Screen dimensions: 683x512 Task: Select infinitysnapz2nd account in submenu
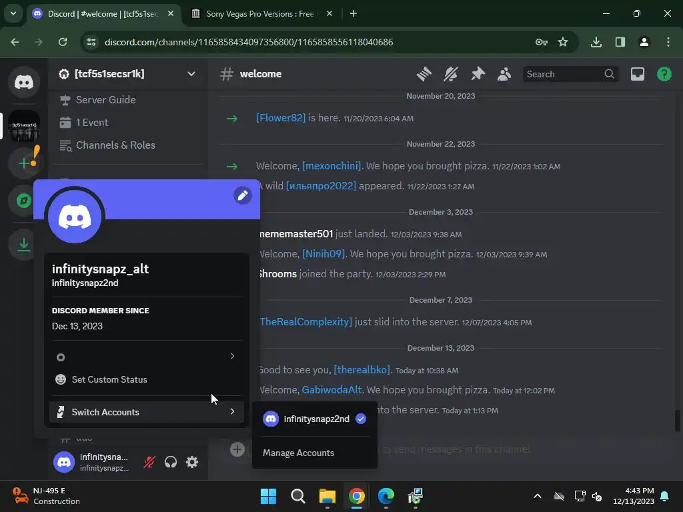pyautogui.click(x=315, y=419)
